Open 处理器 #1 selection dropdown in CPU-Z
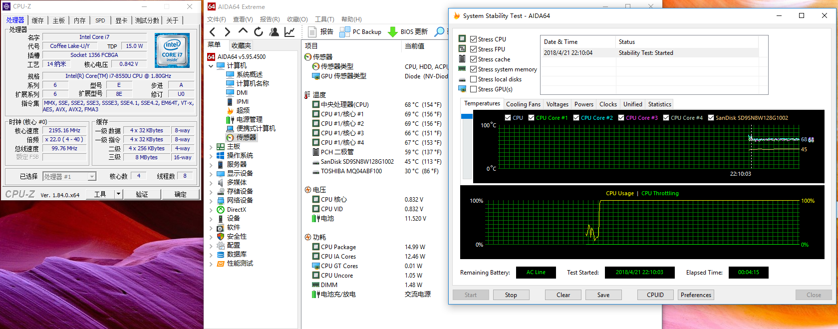This screenshot has height=329, width=838. click(x=92, y=176)
